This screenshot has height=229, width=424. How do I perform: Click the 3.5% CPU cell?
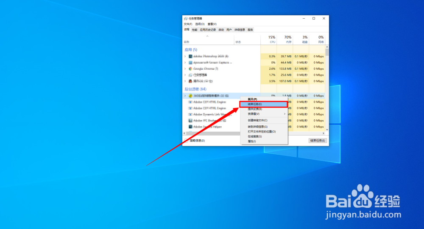pos(268,81)
